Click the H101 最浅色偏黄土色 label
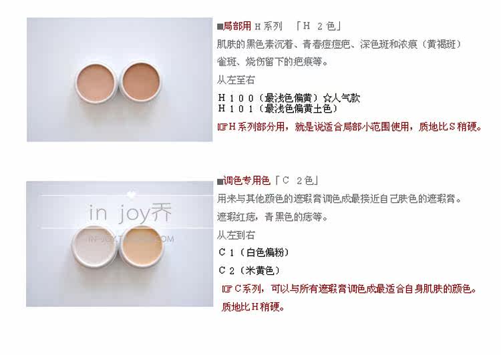Screen dimensions: 501x355 point(278,109)
